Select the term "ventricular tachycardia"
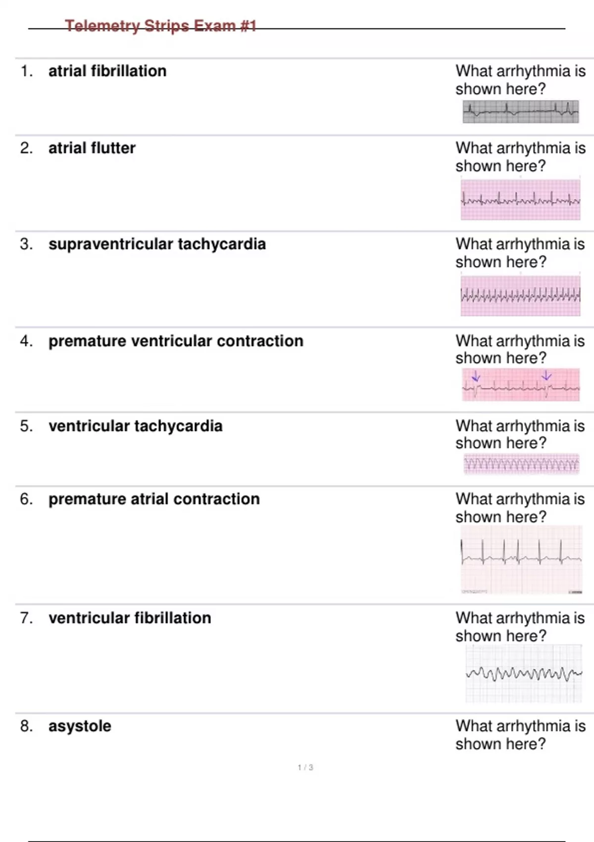The width and height of the screenshot is (594, 842). click(x=136, y=426)
